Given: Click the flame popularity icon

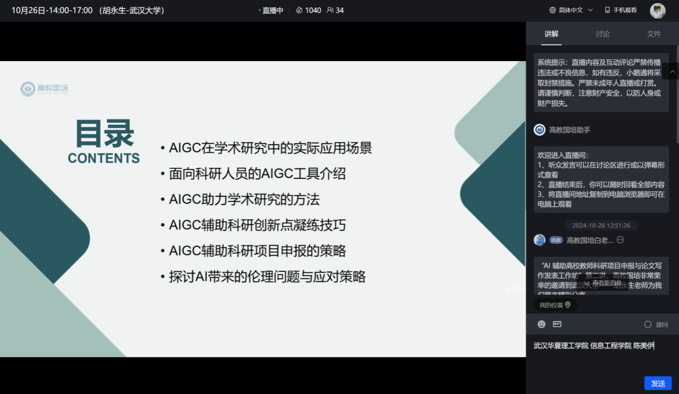Looking at the screenshot, I should pyautogui.click(x=299, y=10).
